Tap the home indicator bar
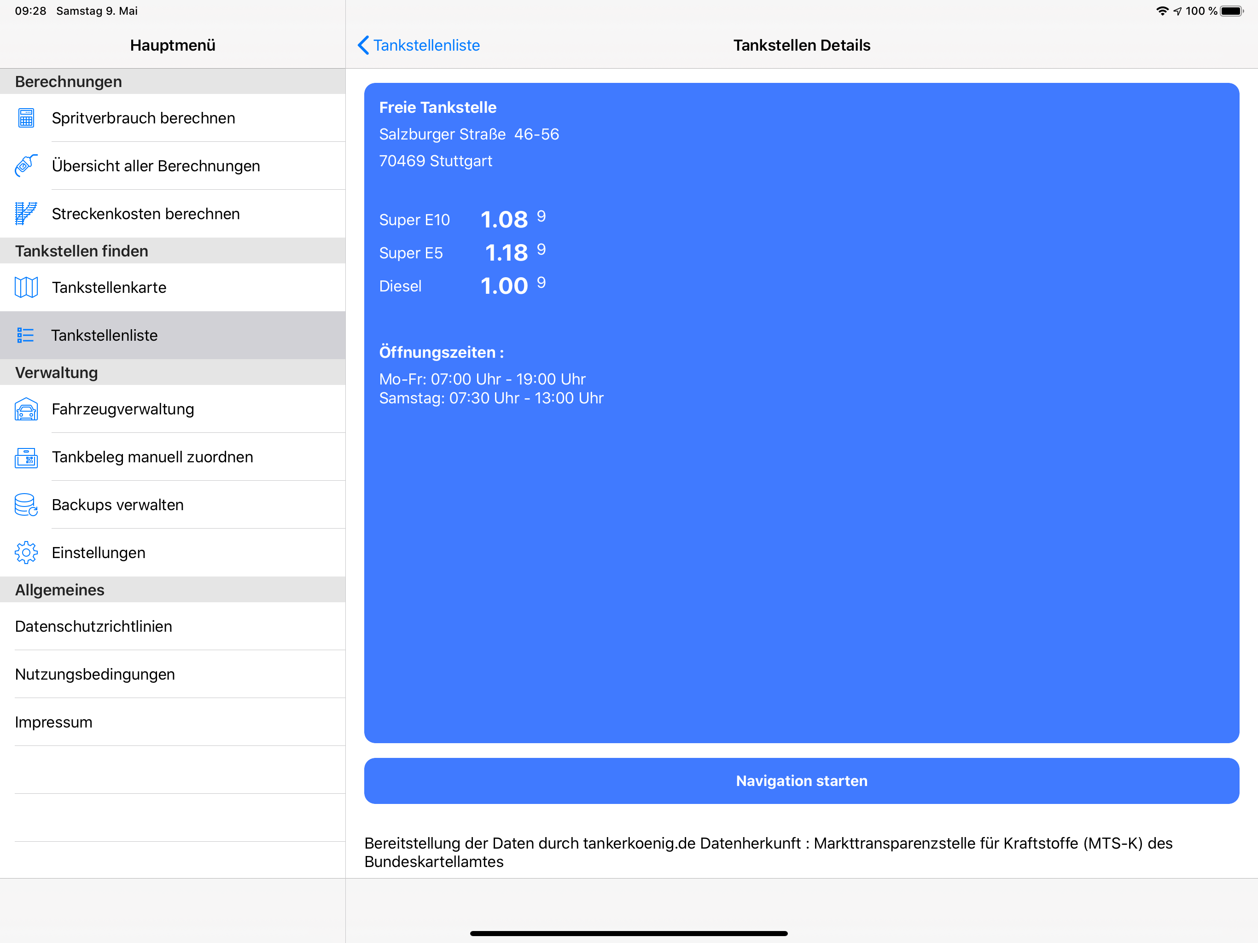The width and height of the screenshot is (1258, 943). (x=629, y=933)
